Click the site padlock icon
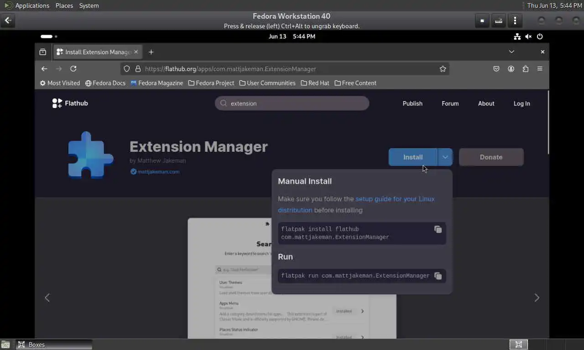584x350 pixels. [x=138, y=69]
